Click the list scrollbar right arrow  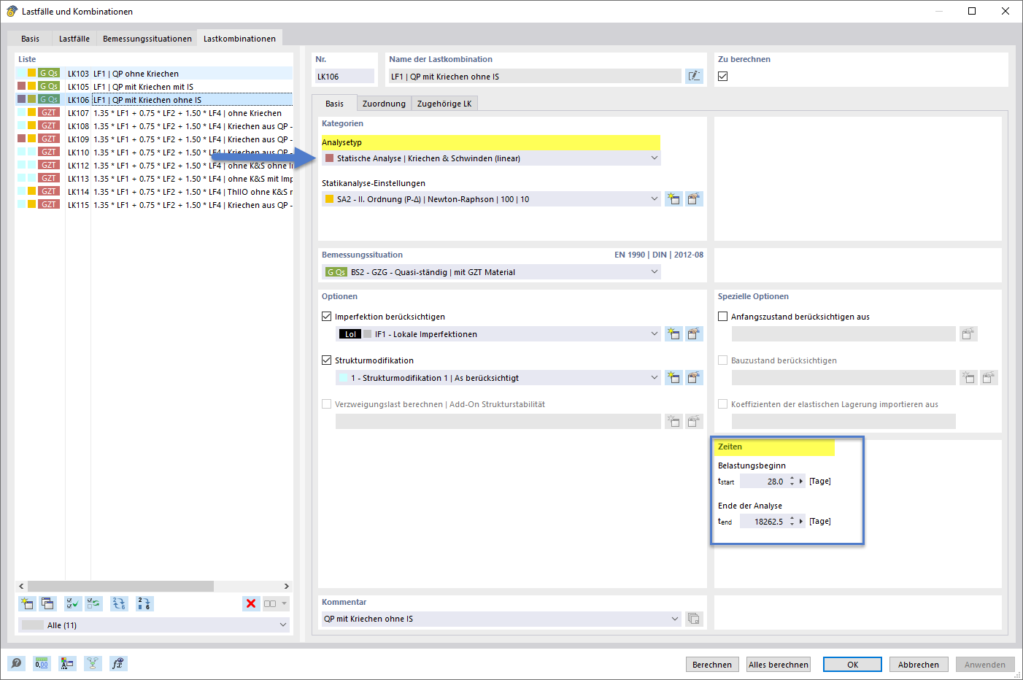click(x=286, y=586)
